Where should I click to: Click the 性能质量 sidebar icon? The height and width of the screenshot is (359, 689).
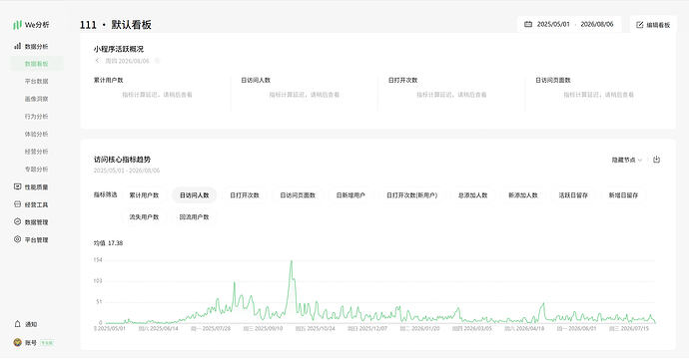coord(18,186)
